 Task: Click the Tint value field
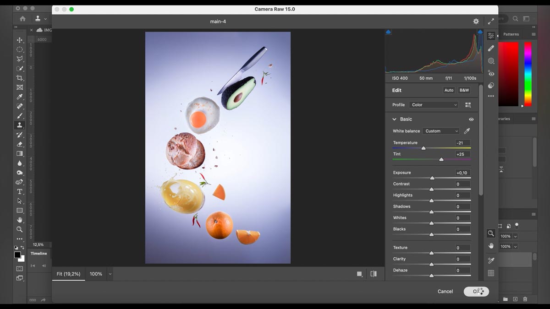463,154
